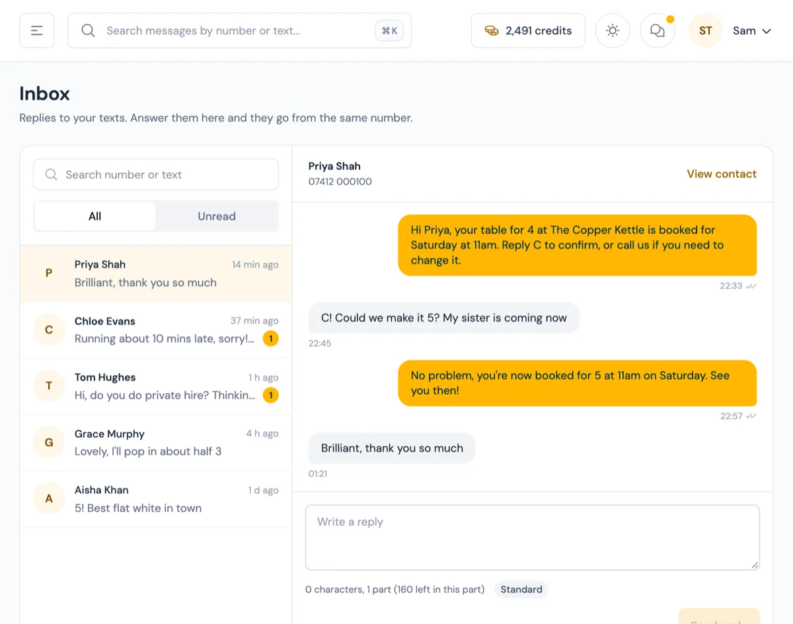The height and width of the screenshot is (624, 793).
Task: Click delivered checkmarks next to 22:33
Action: pos(751,286)
